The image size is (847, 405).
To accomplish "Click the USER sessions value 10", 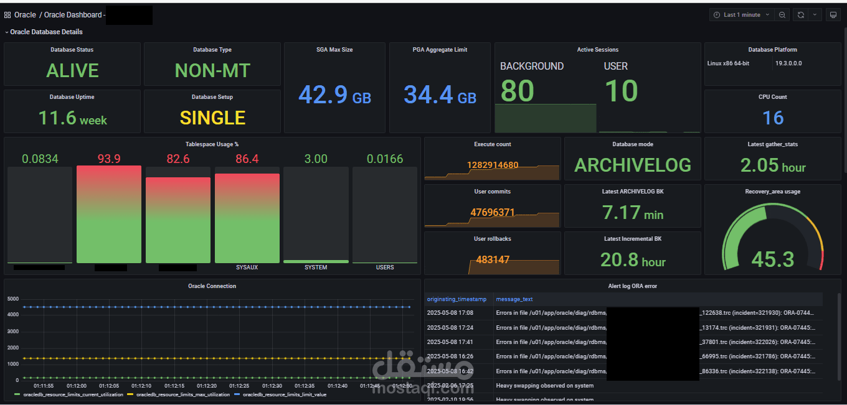I will (621, 91).
